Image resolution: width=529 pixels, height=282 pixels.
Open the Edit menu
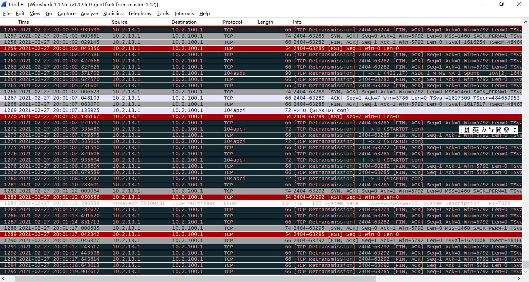[x=20, y=13]
